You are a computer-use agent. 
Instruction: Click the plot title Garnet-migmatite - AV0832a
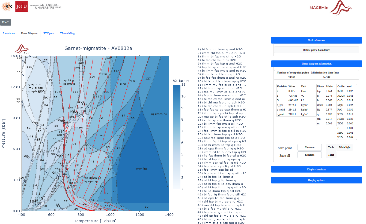tap(98, 48)
